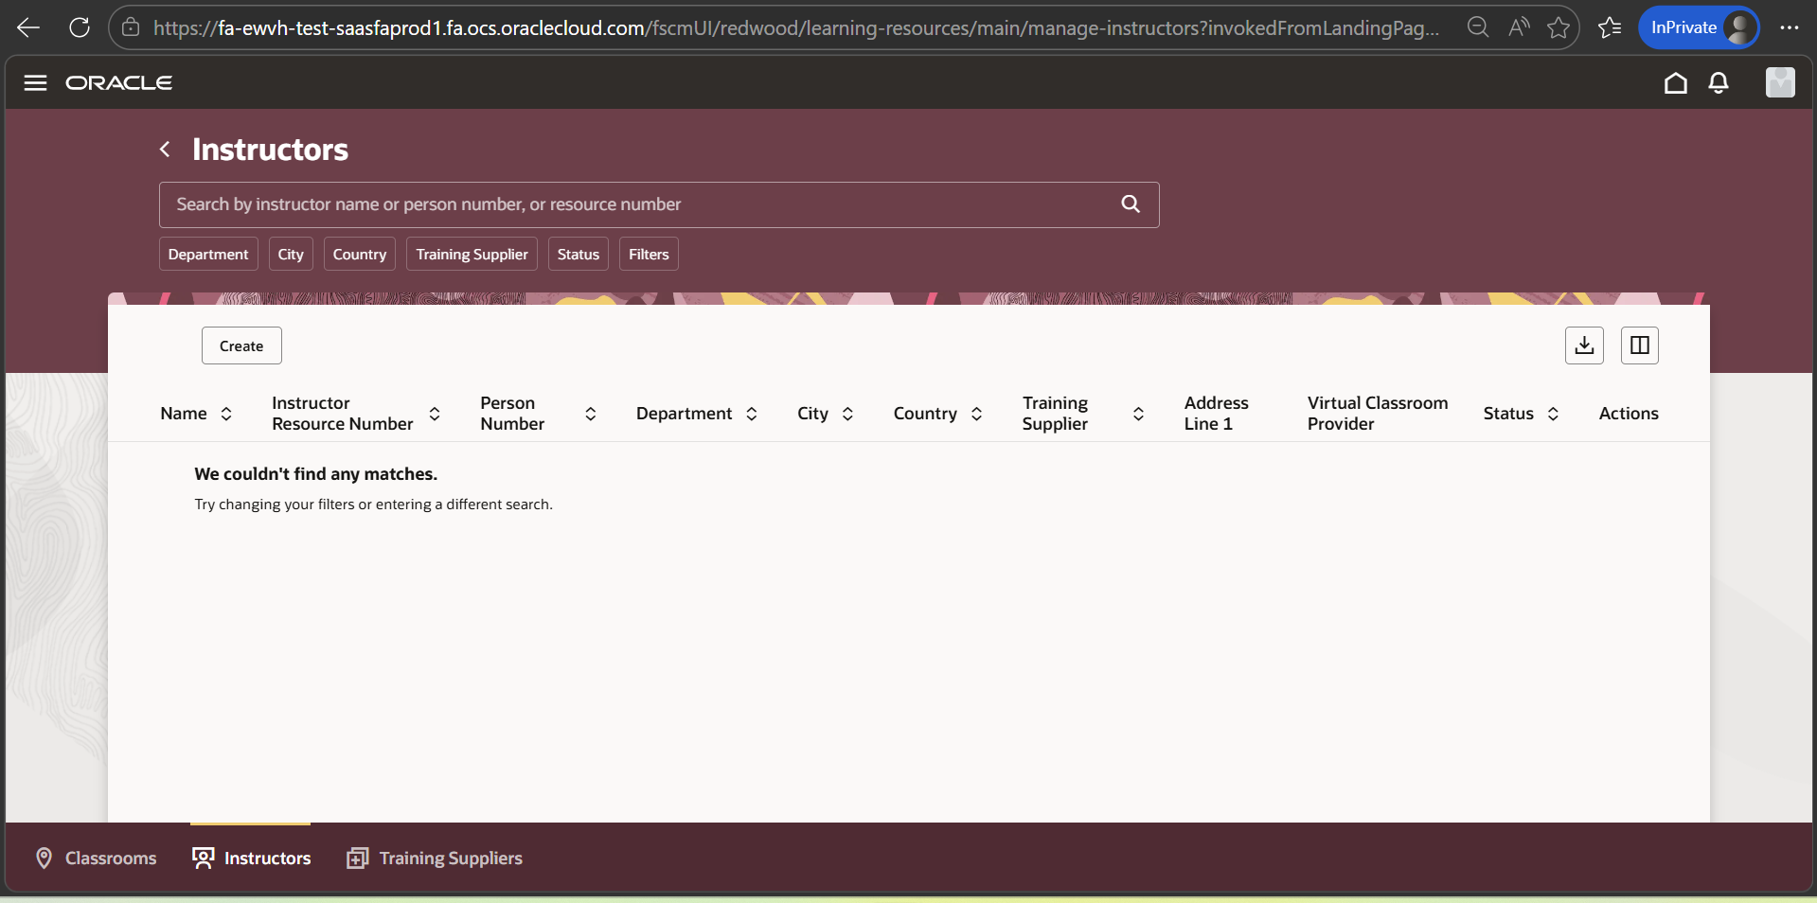Click the Address Line 1 column header
Screen dimensions: 1817x903
coord(1216,414)
